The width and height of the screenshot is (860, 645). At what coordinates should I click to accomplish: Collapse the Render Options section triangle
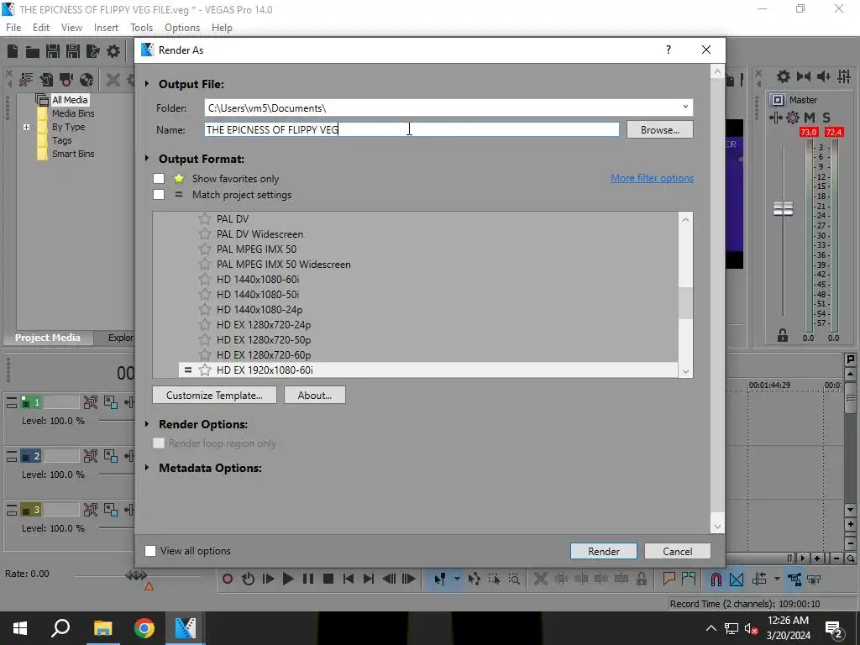(147, 424)
